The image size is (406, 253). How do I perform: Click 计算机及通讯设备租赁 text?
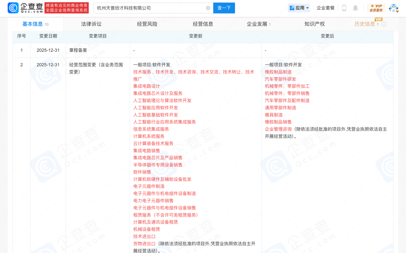[x=155, y=222]
